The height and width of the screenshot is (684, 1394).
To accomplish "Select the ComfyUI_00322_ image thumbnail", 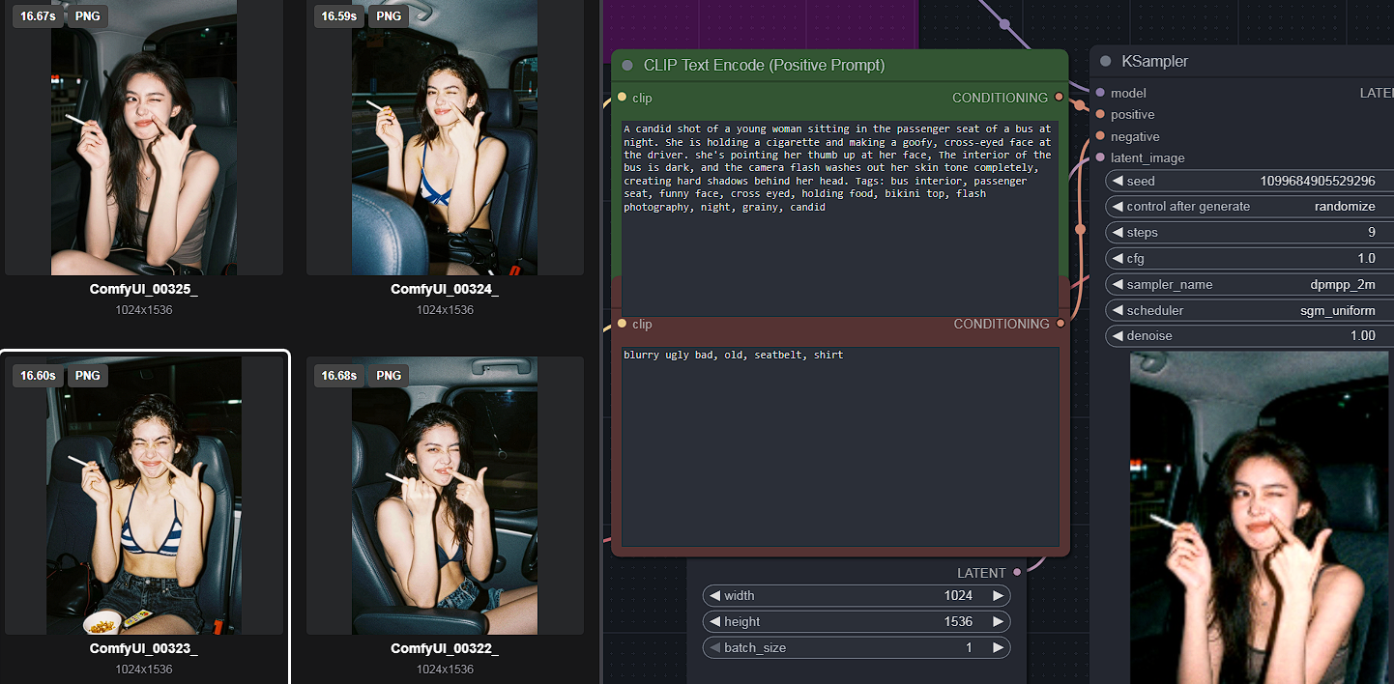I will [x=445, y=496].
